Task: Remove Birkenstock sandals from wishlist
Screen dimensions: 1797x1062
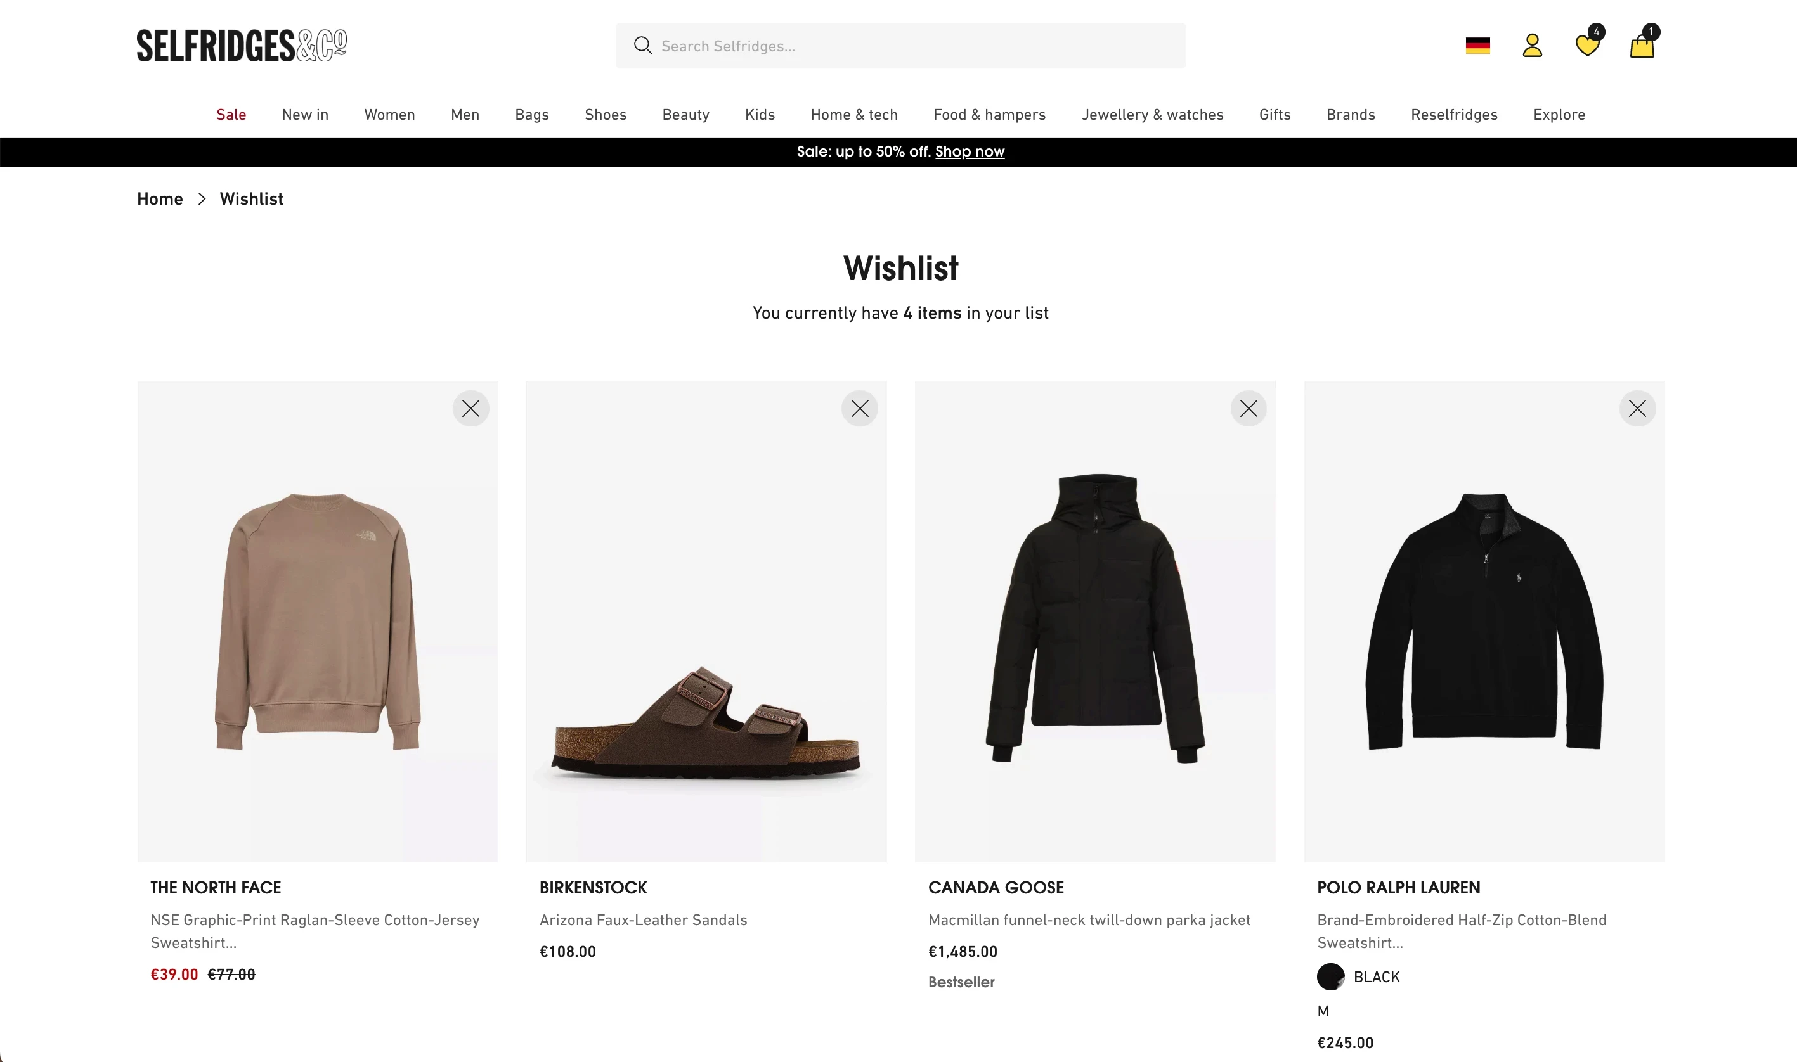Action: pyautogui.click(x=860, y=409)
